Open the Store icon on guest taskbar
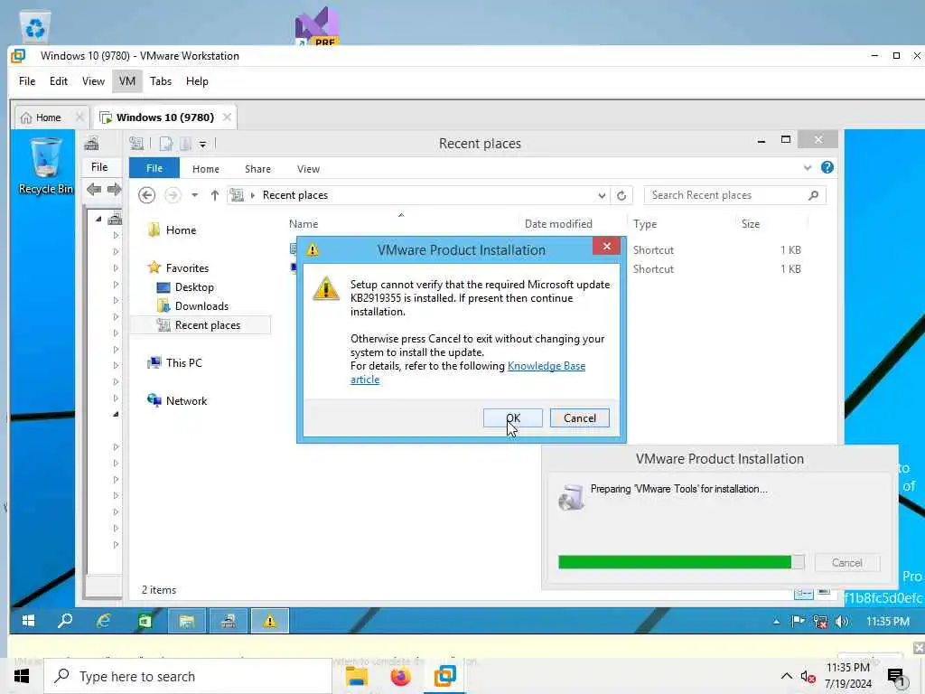 pos(145,621)
